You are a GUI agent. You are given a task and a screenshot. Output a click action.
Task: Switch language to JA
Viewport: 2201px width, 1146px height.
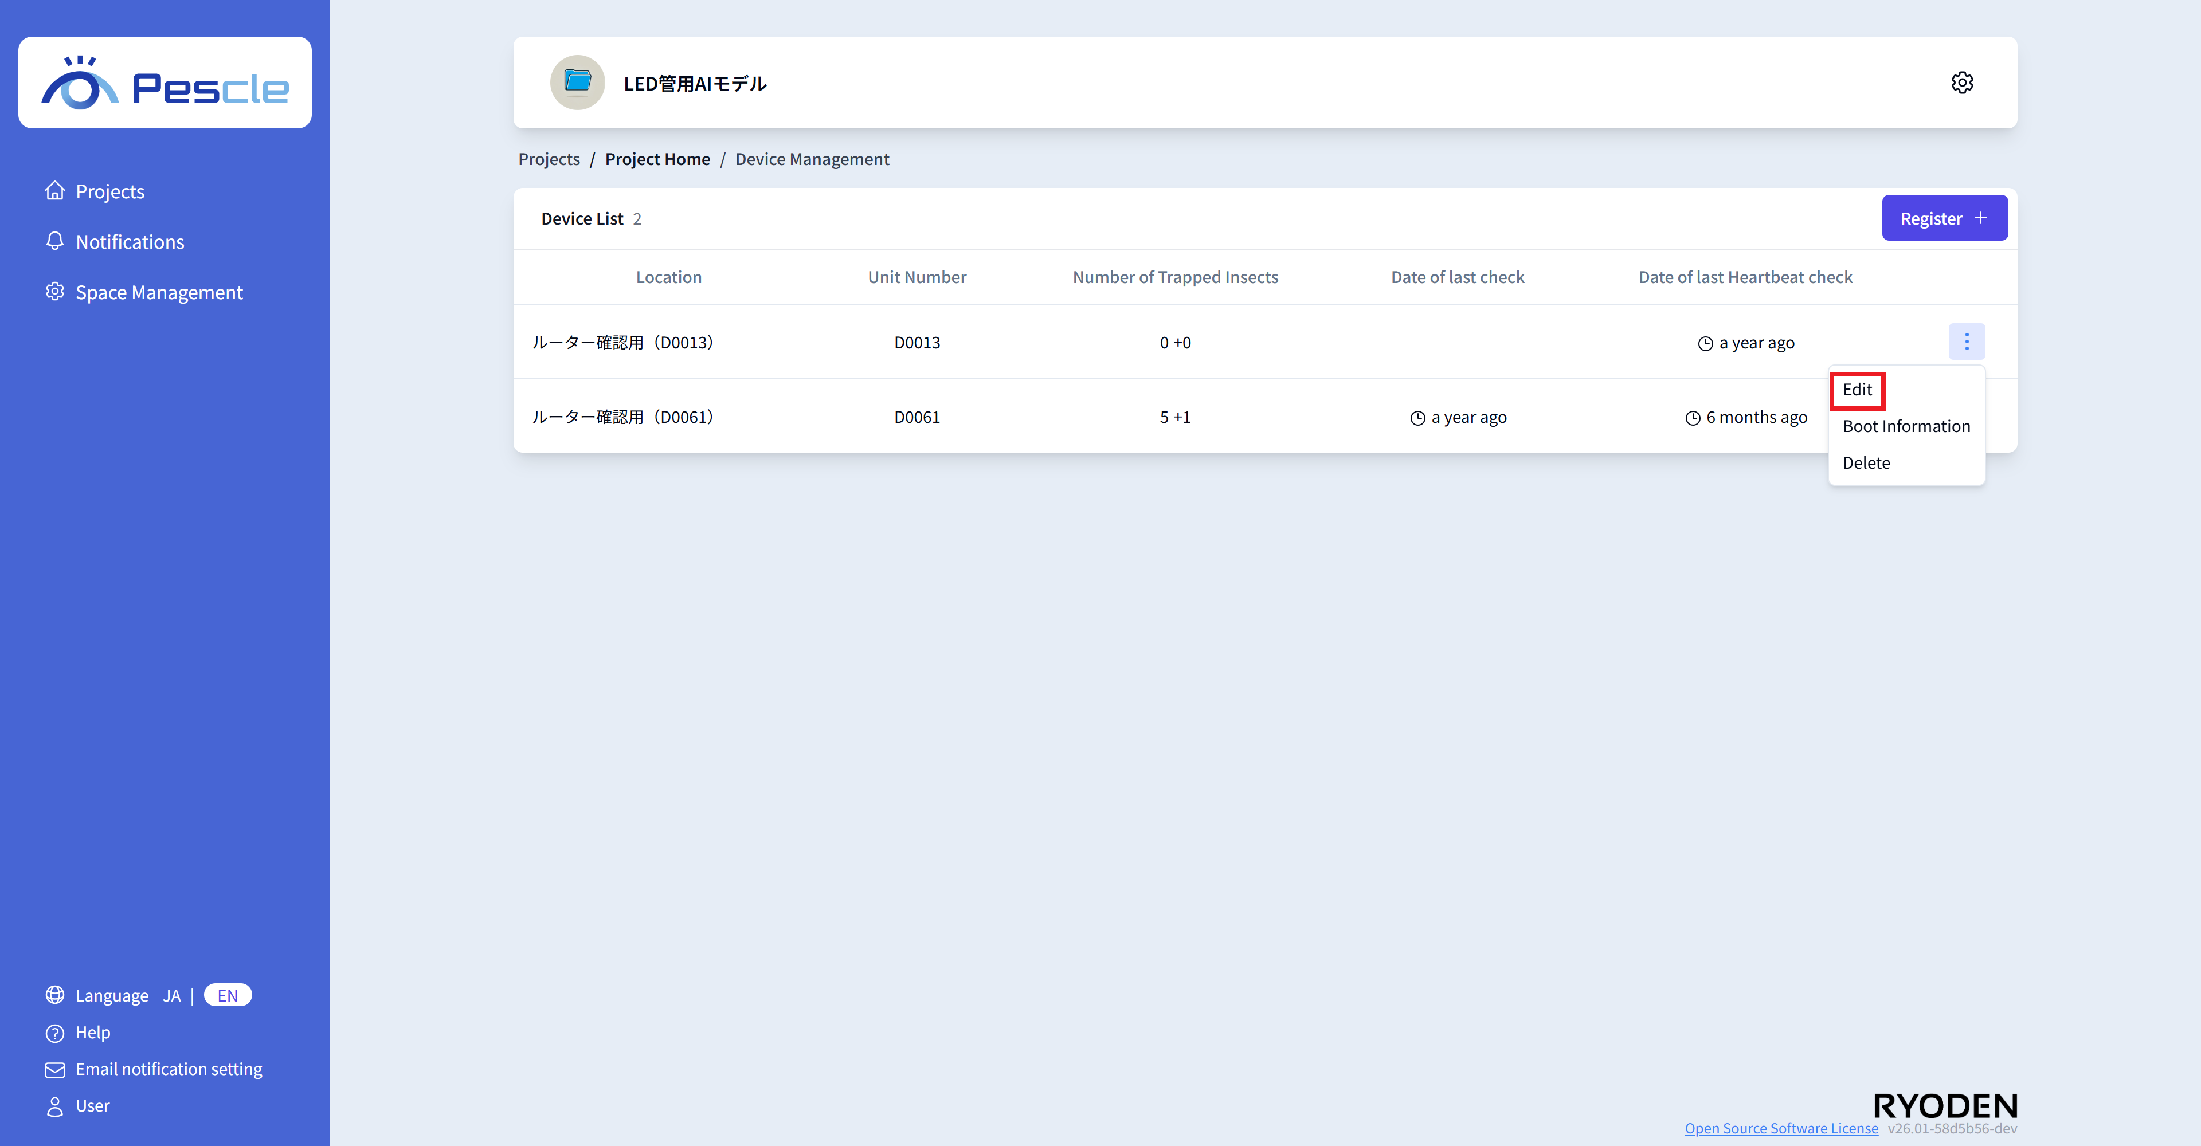pyautogui.click(x=172, y=996)
